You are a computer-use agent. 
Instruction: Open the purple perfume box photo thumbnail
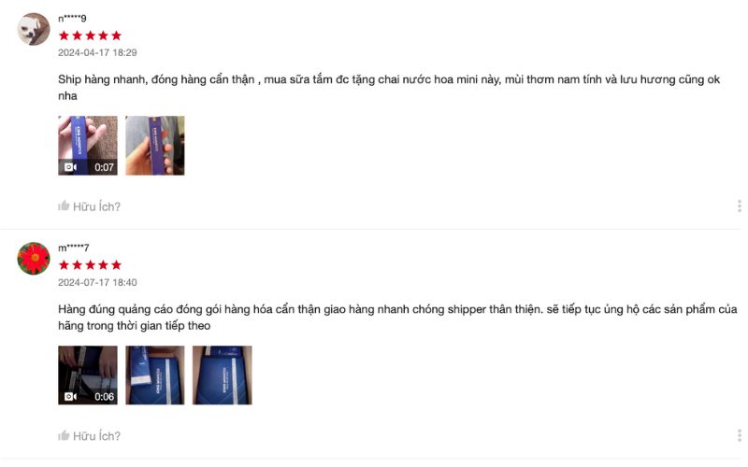155,146
